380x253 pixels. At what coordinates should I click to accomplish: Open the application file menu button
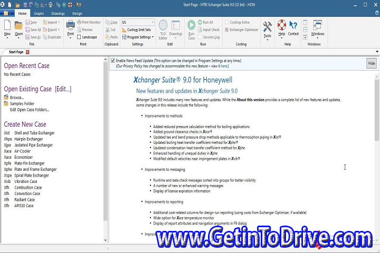tap(6, 13)
